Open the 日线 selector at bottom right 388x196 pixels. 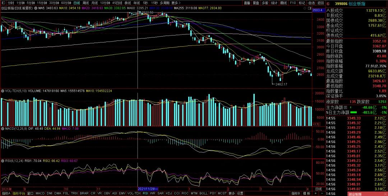pos(318,188)
